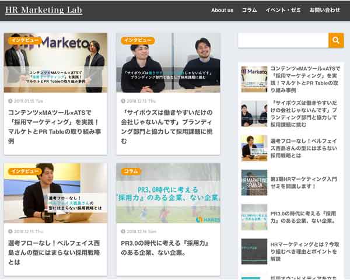Click sidebar thumbnail for PR3.0 article
Image resolution: width=350 pixels, height=280 pixels.
click(254, 216)
